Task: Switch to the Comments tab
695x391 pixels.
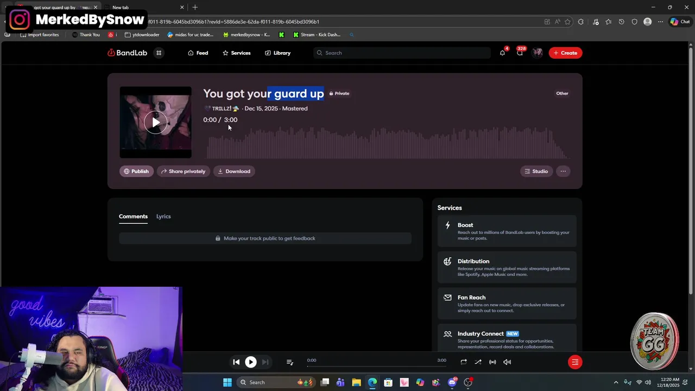Action: tap(133, 216)
